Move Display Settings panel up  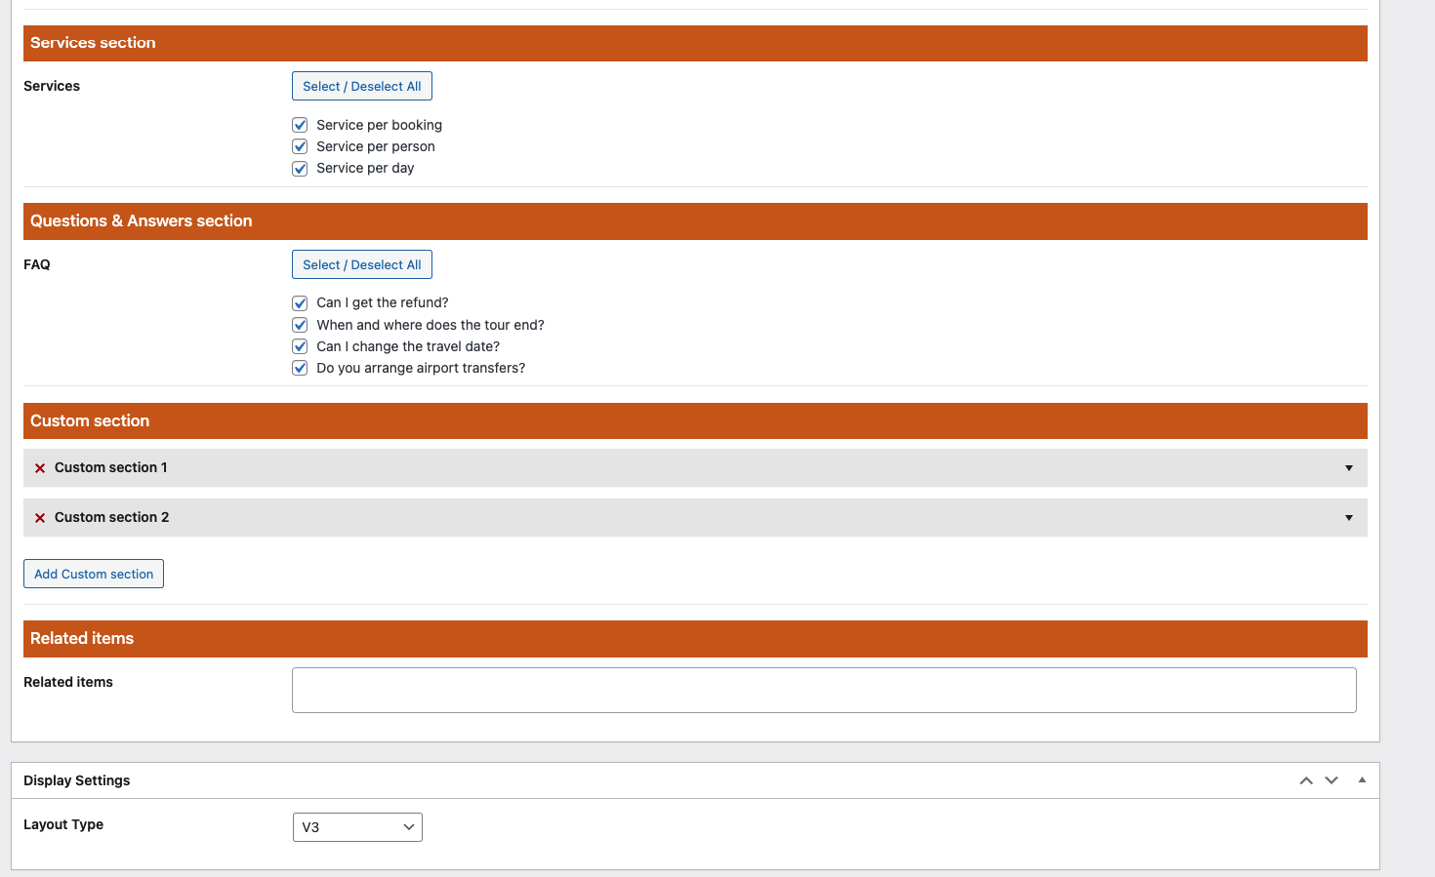tap(1306, 780)
